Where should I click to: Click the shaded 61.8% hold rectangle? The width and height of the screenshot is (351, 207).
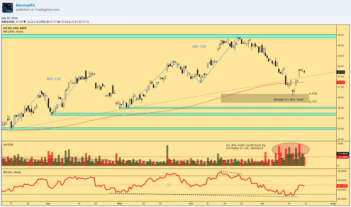[265, 98]
